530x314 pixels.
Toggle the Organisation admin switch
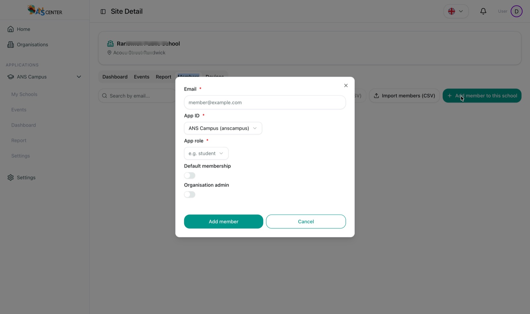(190, 195)
